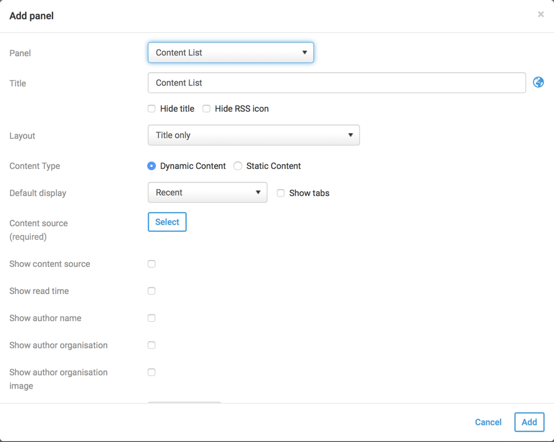Select the Dynamic Content radio button

coord(152,166)
